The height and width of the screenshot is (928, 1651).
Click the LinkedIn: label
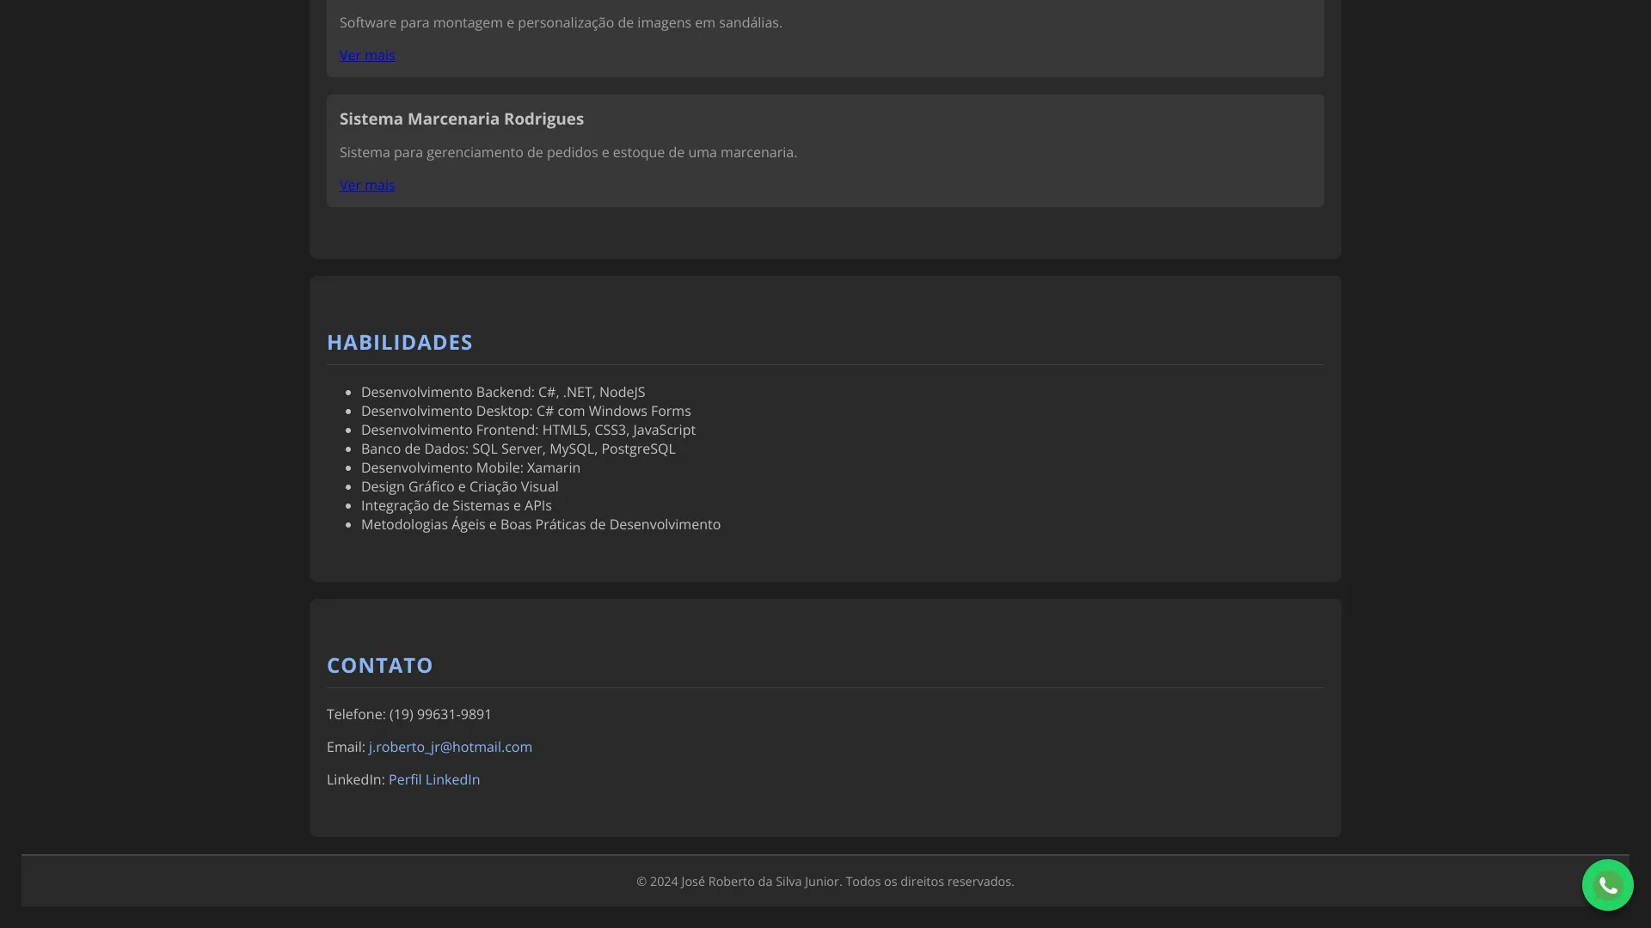tap(356, 779)
